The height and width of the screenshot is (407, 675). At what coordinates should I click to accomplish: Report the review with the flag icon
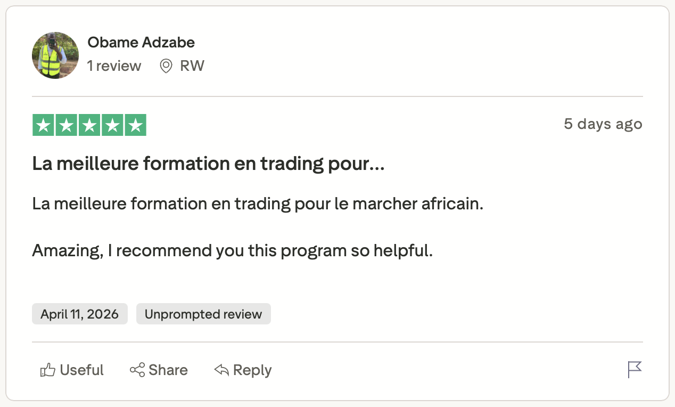tap(635, 370)
